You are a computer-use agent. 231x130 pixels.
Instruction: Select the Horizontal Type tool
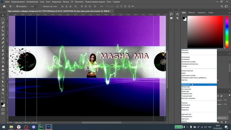click(x=3, y=78)
